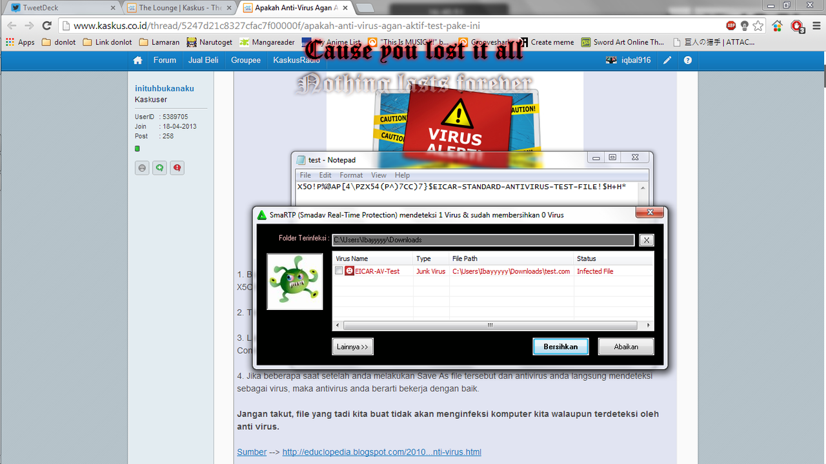The height and width of the screenshot is (464, 826).
Task: Click the browser address bar URL
Action: [276, 26]
